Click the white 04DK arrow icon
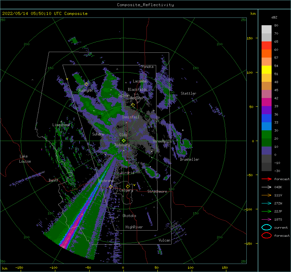Viewport: 291px width, 272px height. 266,187
